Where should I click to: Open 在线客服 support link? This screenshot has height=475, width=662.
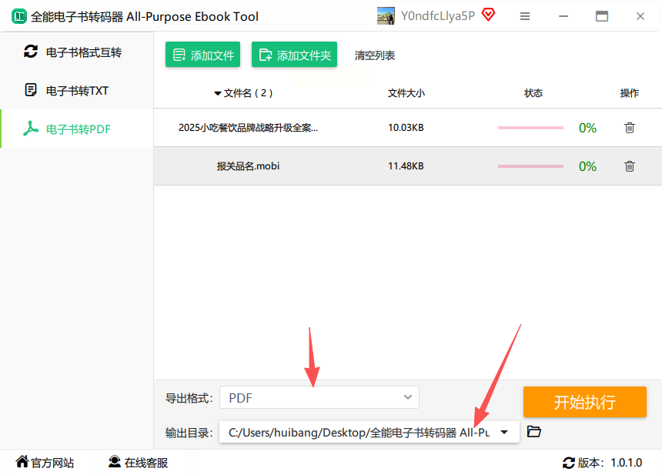[138, 463]
